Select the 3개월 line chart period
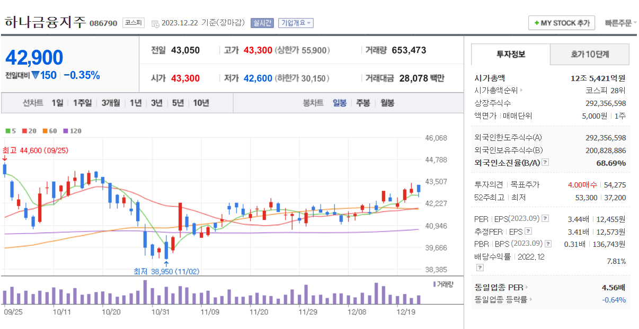 point(111,103)
